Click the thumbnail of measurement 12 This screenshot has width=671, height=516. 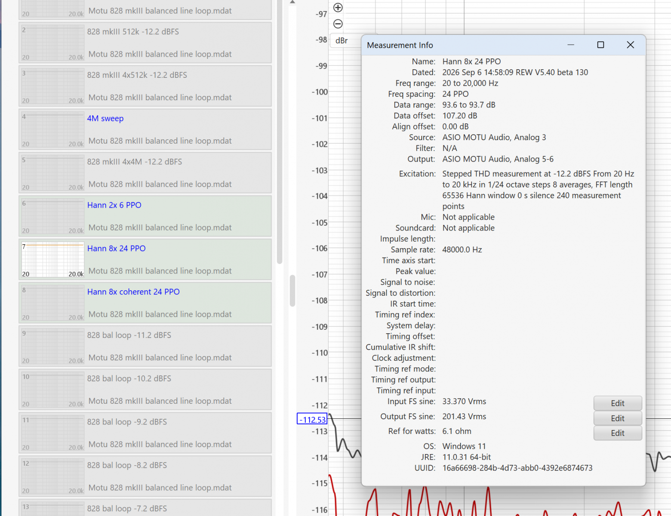pyautogui.click(x=53, y=476)
